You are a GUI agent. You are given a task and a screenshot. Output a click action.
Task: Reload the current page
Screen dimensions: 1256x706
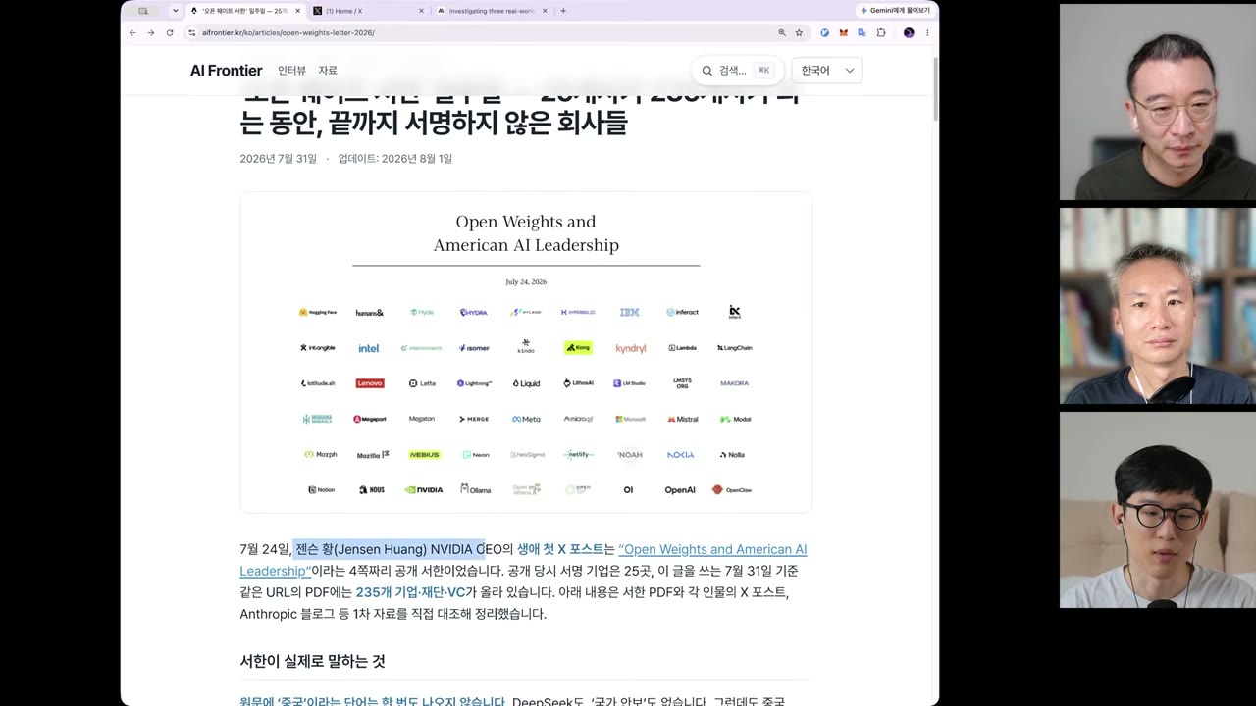[170, 32]
